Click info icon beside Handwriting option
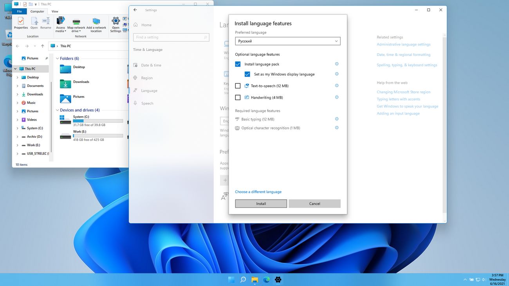The height and width of the screenshot is (286, 509). (337, 97)
